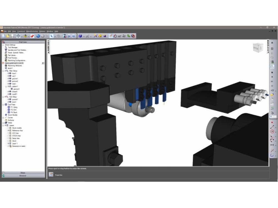Viewport: 278px width, 208px height.
Task: Toggle the Layer 1 checkbox
Action: click(8, 143)
